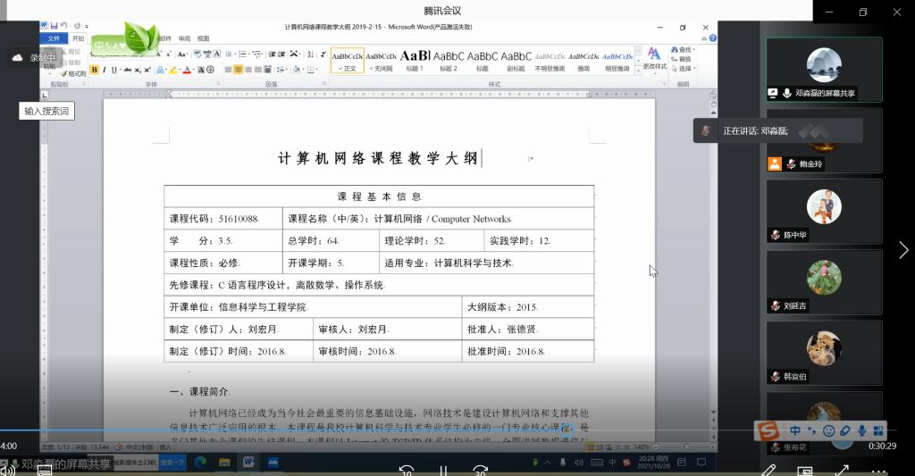Toggle the Sogou 中 language mode
The image size is (915, 476).
pos(794,431)
